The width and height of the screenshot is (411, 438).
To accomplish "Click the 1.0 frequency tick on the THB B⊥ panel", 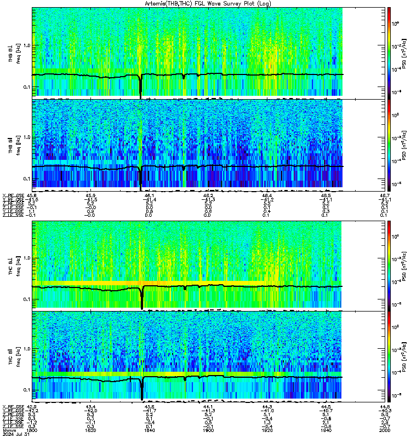I will tap(26, 45).
